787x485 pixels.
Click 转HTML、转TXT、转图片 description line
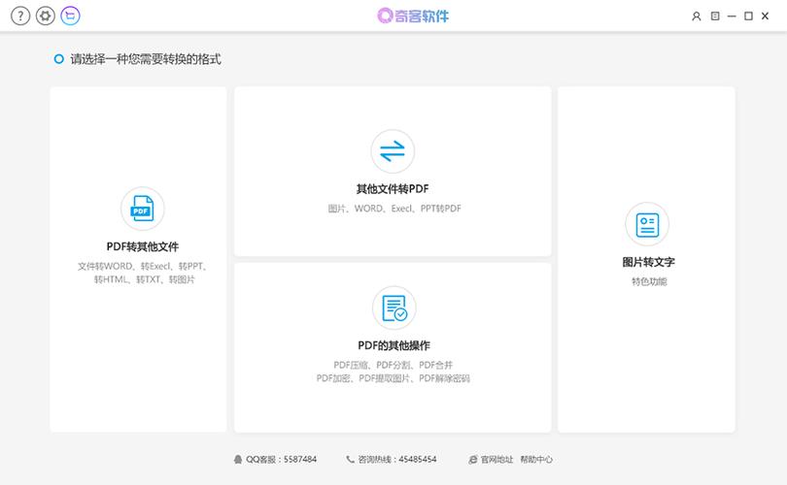tap(144, 279)
